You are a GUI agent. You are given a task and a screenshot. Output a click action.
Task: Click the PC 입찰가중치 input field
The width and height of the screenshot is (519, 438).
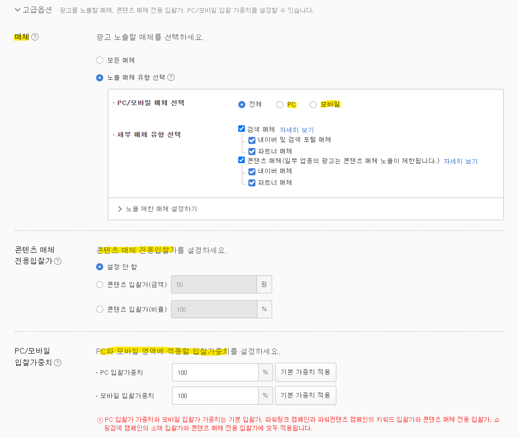215,372
